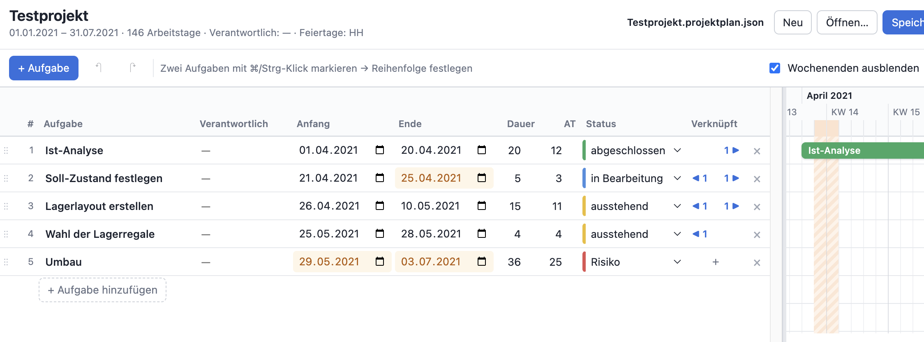Image resolution: width=924 pixels, height=342 pixels.
Task: Select the Ist-Analyse bar in the Gantt chart
Action: 863,150
